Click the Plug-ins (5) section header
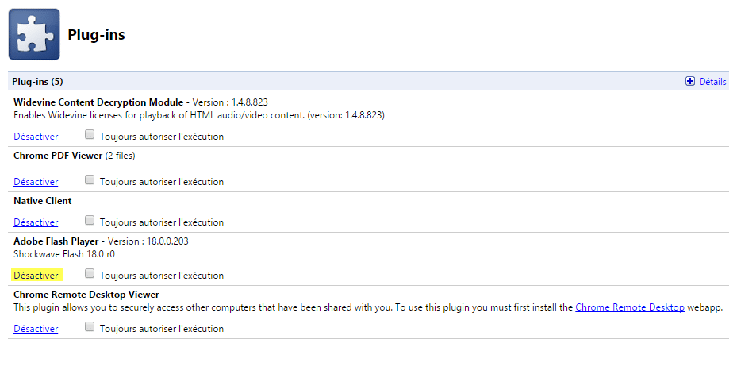The width and height of the screenshot is (737, 390). (37, 82)
